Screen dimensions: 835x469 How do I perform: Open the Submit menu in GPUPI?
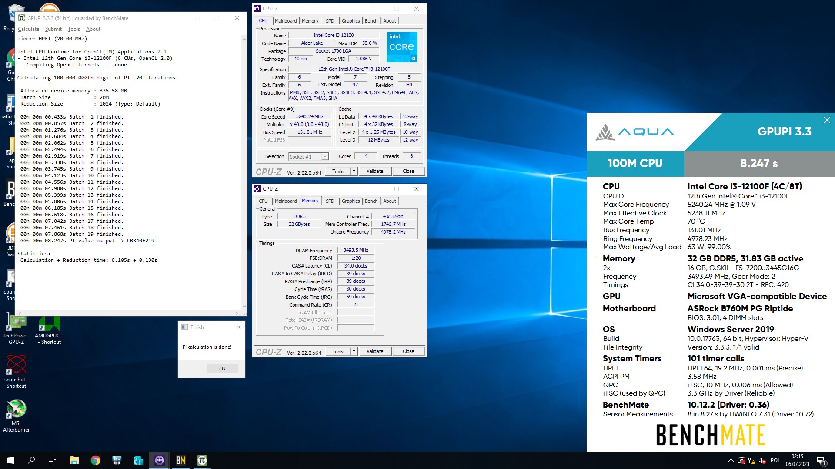point(53,29)
